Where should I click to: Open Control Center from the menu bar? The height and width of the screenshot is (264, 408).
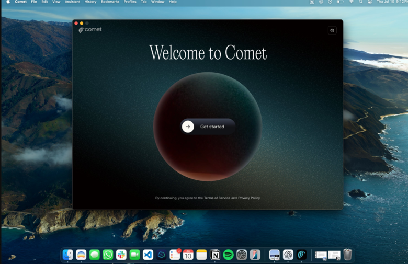(370, 2)
